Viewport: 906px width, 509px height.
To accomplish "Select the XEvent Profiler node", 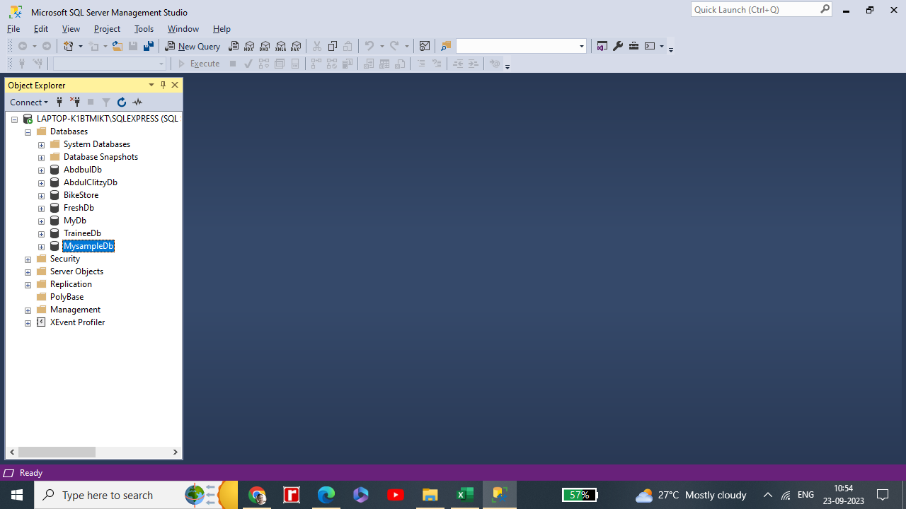I will pos(77,322).
